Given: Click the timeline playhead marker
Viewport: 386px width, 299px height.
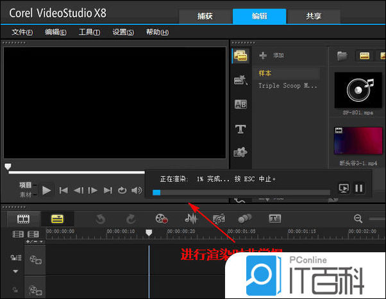Looking at the screenshot, I should (149, 232).
